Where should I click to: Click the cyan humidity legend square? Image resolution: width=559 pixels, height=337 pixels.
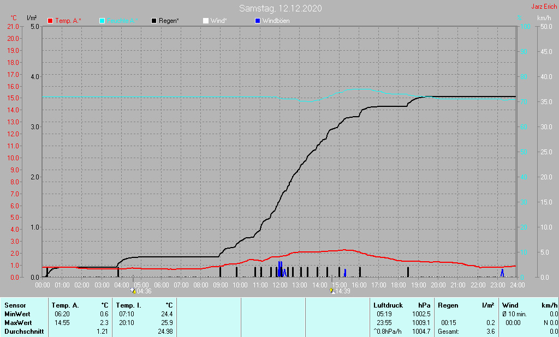(x=103, y=21)
